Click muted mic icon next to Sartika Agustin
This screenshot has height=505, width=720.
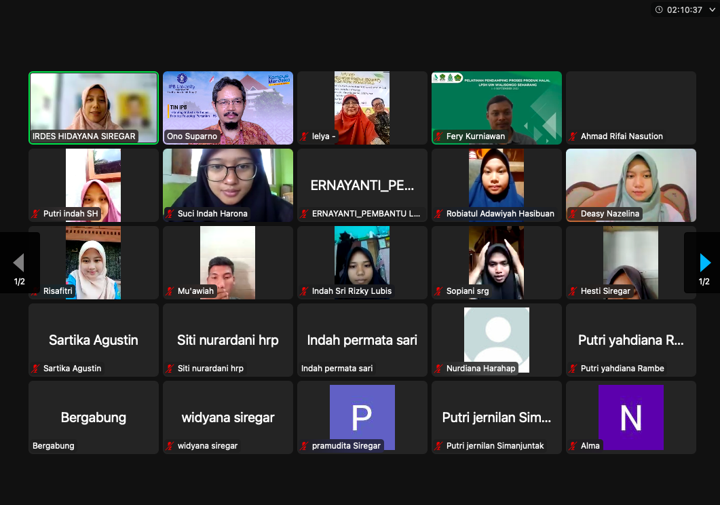pyautogui.click(x=36, y=369)
